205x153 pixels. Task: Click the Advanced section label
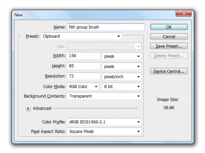42,108
